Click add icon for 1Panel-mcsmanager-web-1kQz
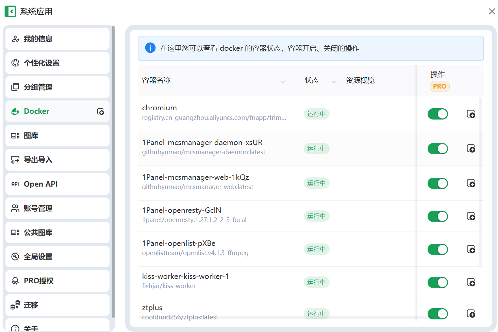Screen dimensions: 498x332 click(x=471, y=184)
